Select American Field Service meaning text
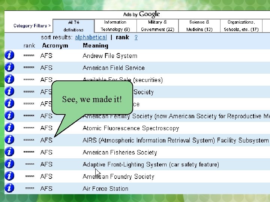The image size is (270, 202). point(114,68)
